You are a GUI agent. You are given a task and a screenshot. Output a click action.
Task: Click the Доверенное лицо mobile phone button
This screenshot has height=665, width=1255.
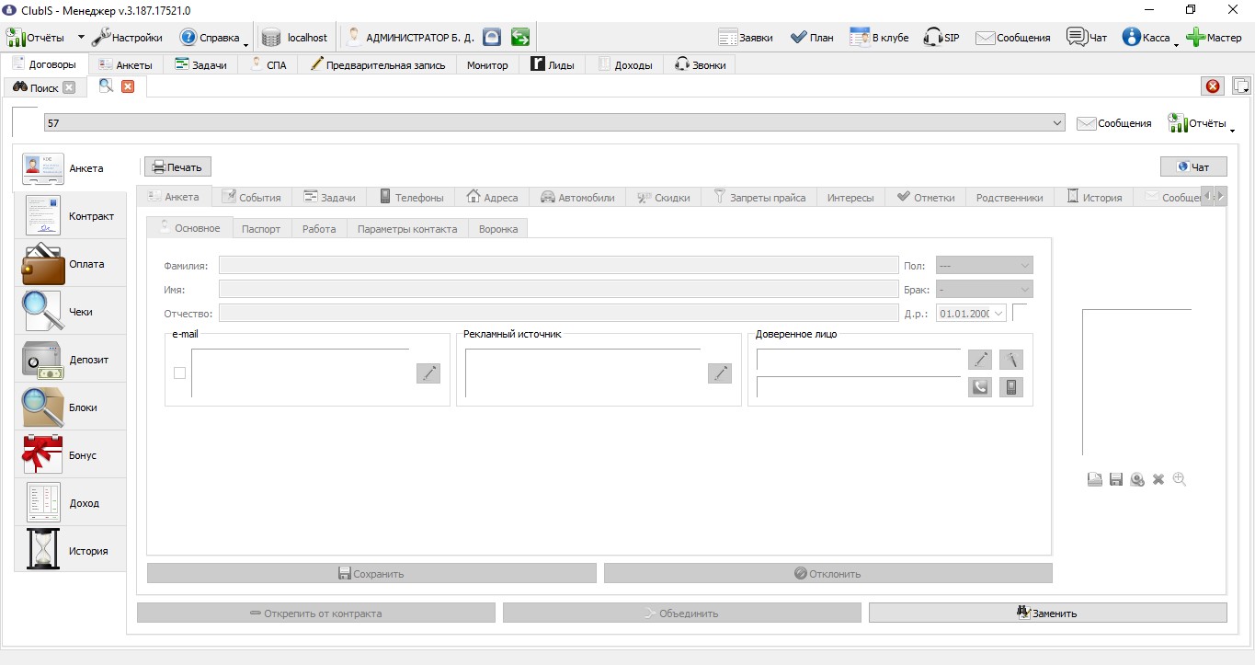coord(1011,386)
